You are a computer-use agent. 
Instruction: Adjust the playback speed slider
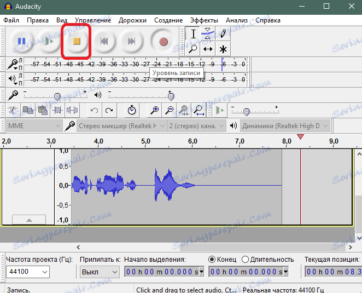247,112
